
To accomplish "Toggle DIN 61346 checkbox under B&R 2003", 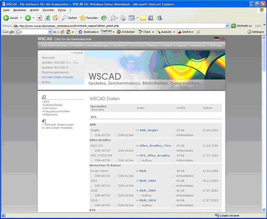I will coord(116,186).
